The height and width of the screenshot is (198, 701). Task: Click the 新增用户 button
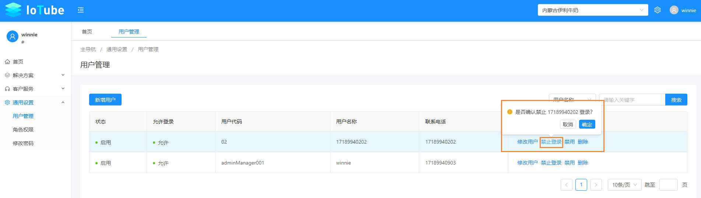tap(105, 100)
